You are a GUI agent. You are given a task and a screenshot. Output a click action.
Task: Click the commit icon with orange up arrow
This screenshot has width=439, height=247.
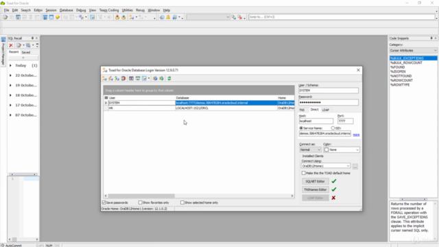pyautogui.click(x=117, y=17)
